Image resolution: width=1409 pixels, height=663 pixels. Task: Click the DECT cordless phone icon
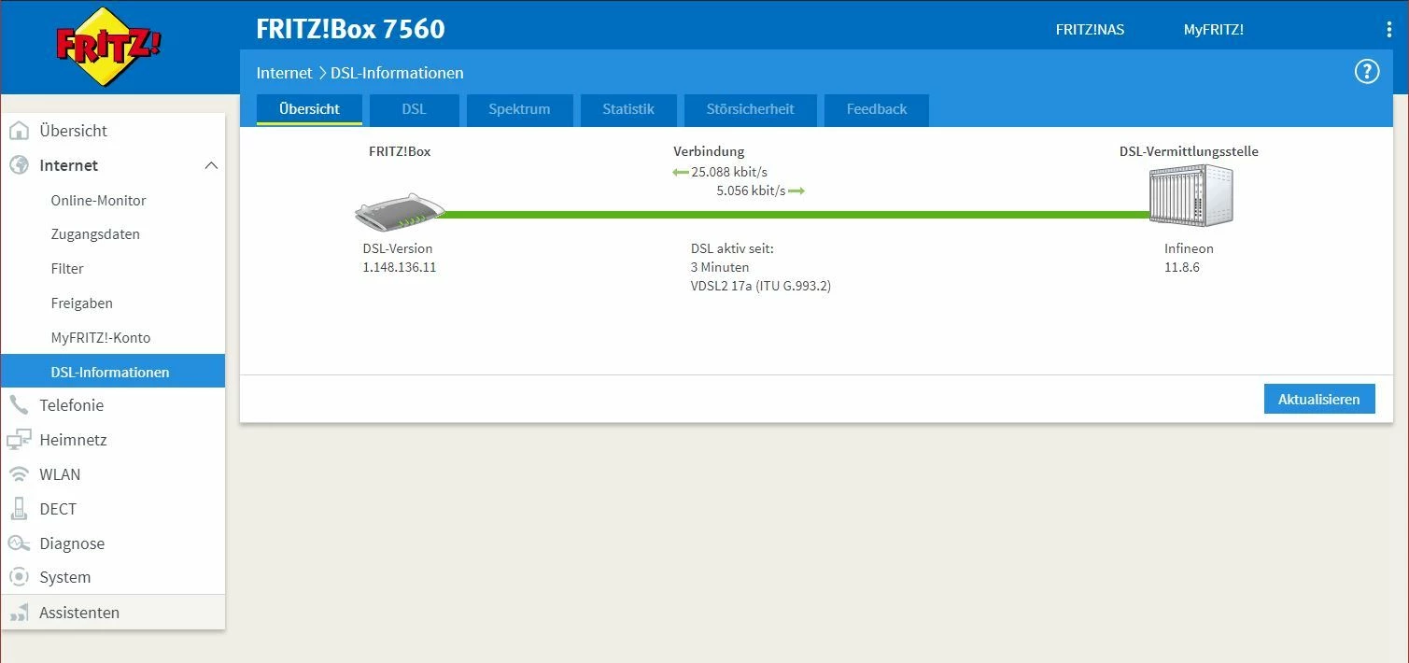20,509
